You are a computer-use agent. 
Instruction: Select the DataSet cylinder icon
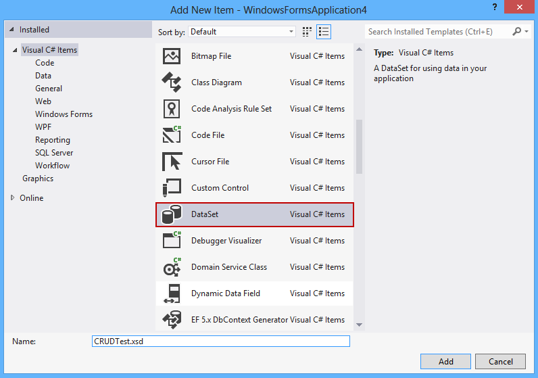172,214
